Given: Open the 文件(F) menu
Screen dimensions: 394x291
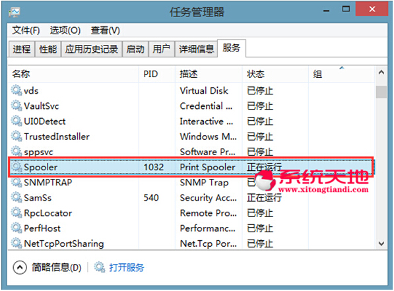Looking at the screenshot, I should pos(26,30).
